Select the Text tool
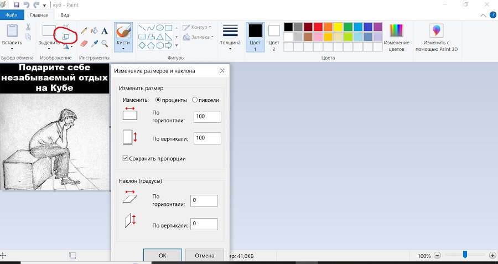498x264 pixels. tap(105, 31)
